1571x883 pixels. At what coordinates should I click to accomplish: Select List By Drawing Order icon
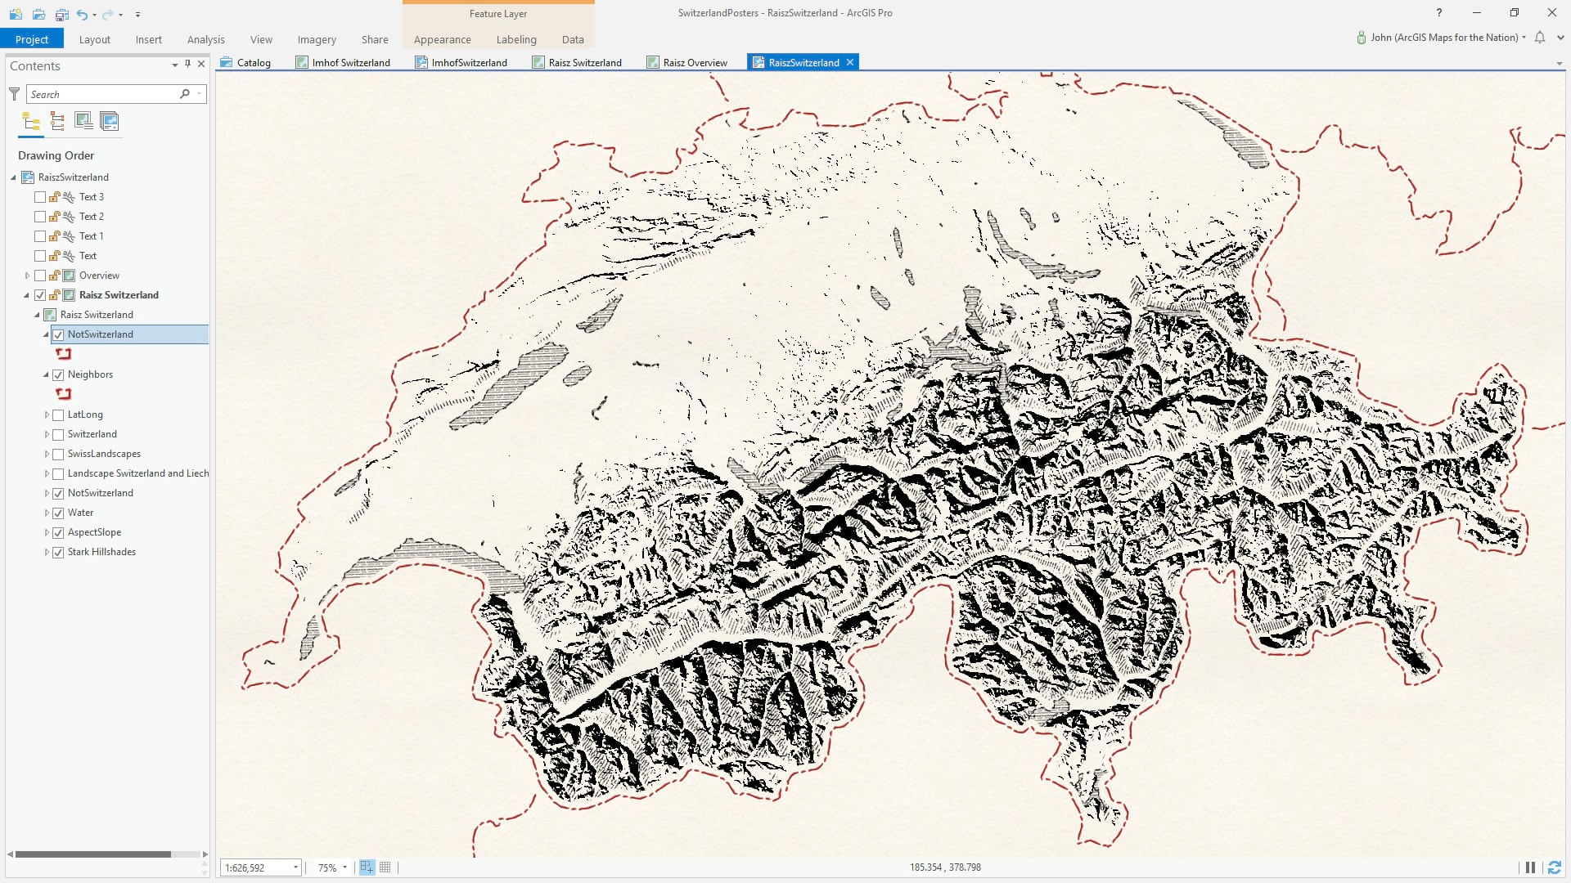[x=31, y=122]
